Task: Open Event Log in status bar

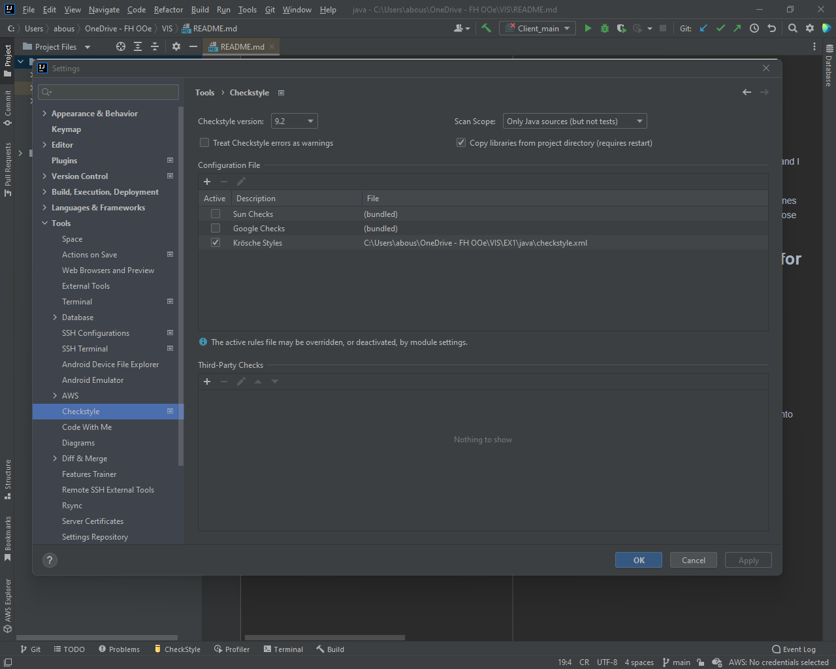Action: tap(794, 649)
